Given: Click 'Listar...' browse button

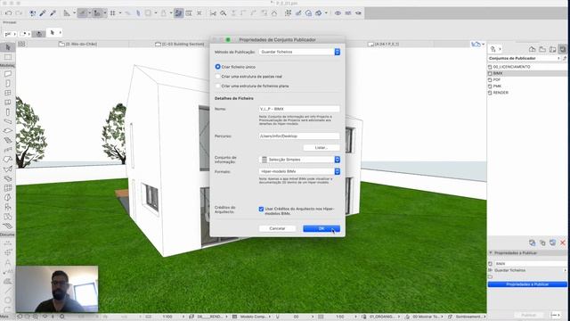Looking at the screenshot, I should coord(322,148).
